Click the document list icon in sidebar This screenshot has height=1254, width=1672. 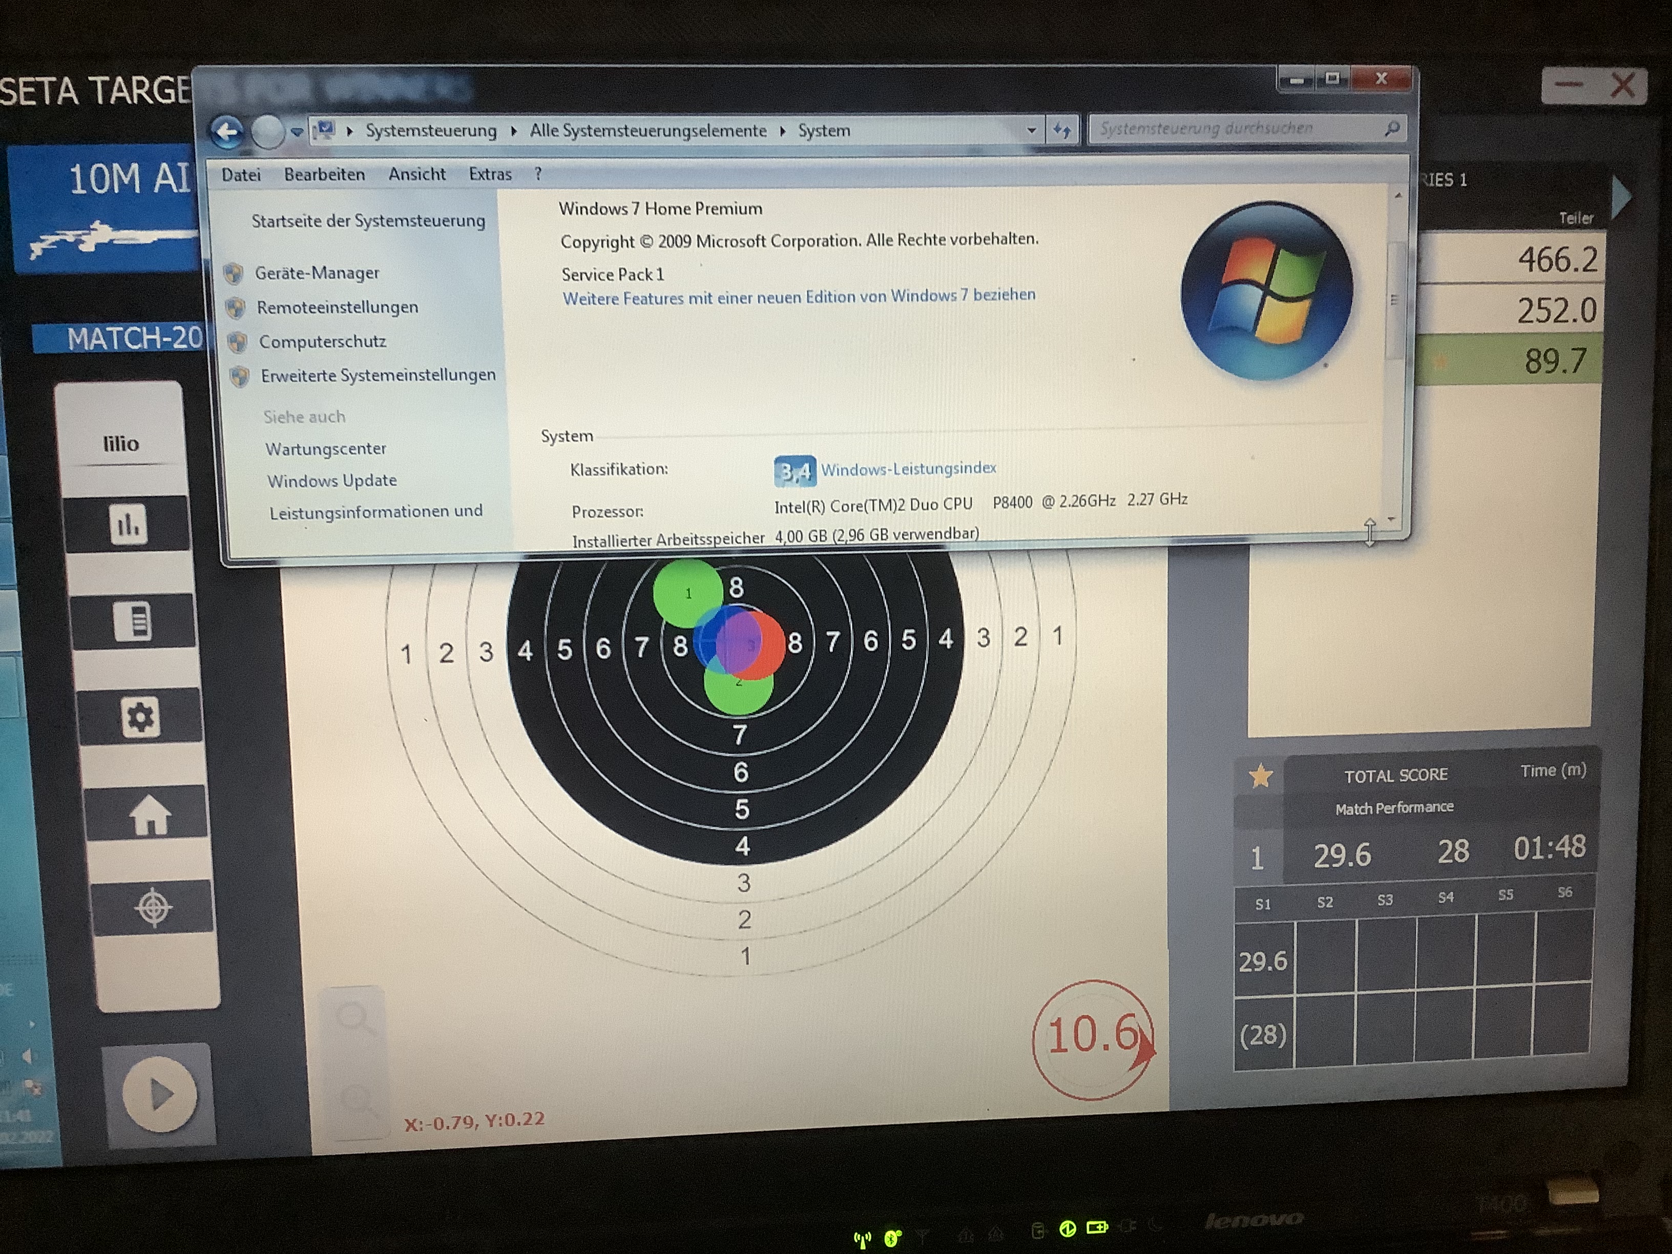pyautogui.click(x=133, y=621)
